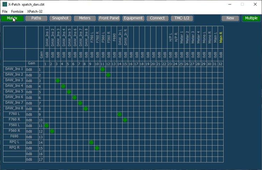
Task: Toggle the Multiple mode button
Action: (251, 18)
